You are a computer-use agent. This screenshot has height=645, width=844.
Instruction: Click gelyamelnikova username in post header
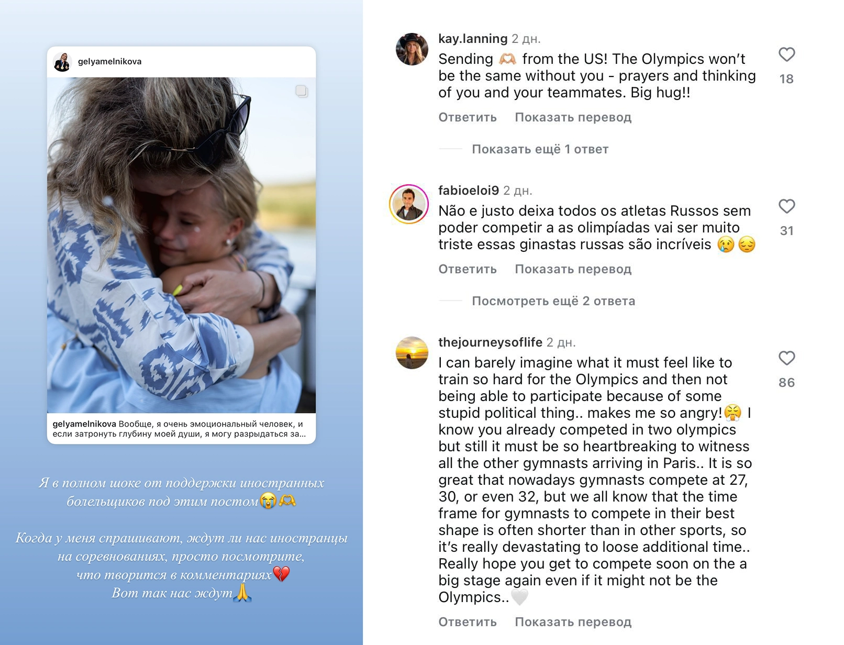click(x=109, y=62)
